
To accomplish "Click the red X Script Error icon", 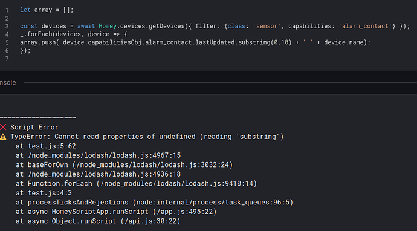I will point(3,127).
